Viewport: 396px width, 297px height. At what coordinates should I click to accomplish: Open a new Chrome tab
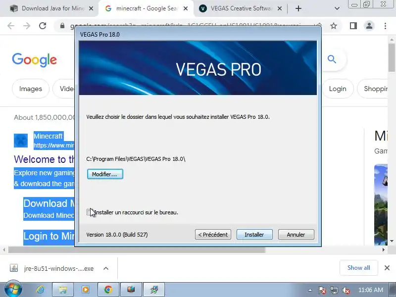point(298,8)
